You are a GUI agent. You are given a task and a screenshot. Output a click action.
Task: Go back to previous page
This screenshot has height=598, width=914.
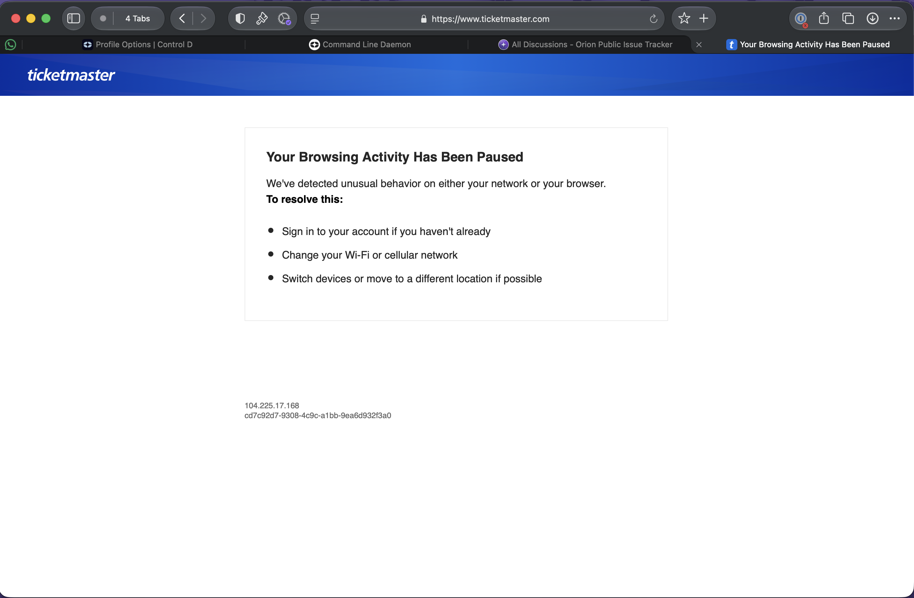click(x=182, y=18)
